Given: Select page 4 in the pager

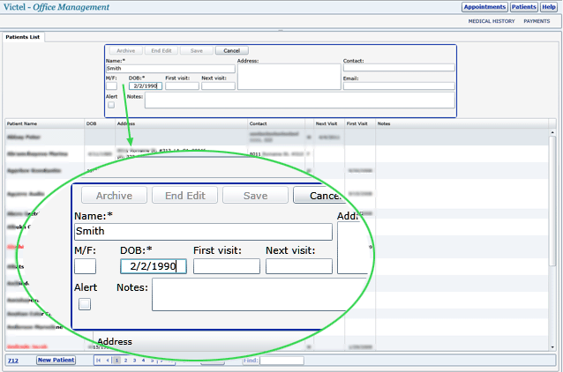Looking at the screenshot, I should pos(143,361).
